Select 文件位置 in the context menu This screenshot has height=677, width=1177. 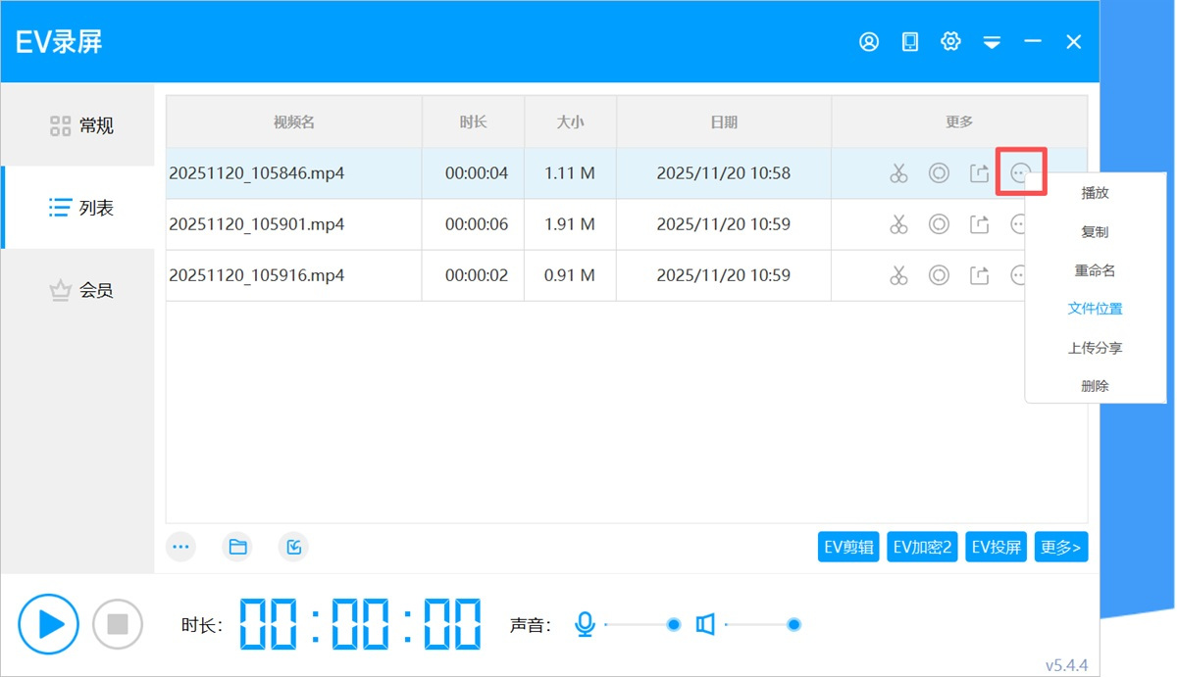(1095, 309)
